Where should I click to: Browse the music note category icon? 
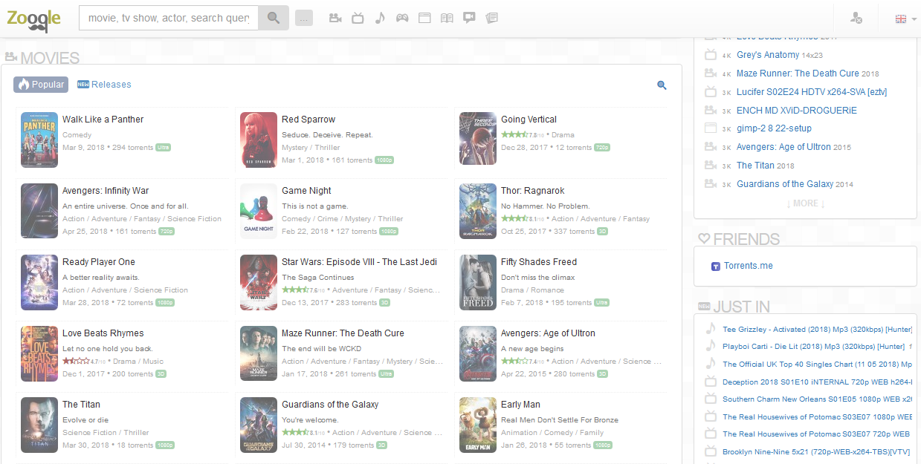click(380, 18)
